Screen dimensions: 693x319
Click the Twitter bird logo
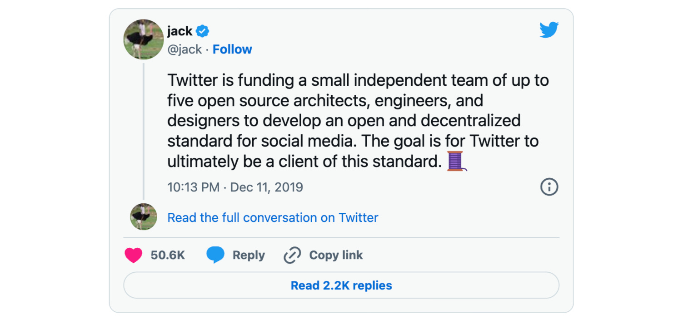pyautogui.click(x=549, y=30)
